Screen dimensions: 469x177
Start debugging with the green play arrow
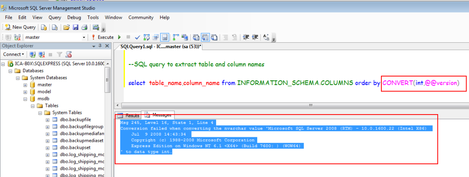(x=119, y=37)
